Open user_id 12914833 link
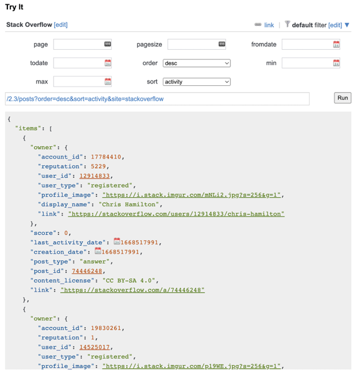This screenshot has width=356, height=375. click(95, 175)
